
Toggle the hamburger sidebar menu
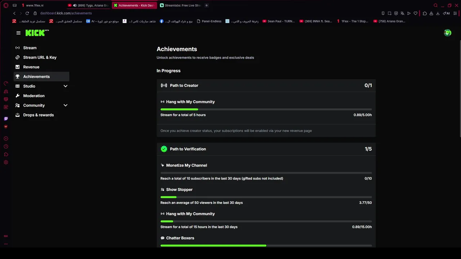(x=18, y=33)
